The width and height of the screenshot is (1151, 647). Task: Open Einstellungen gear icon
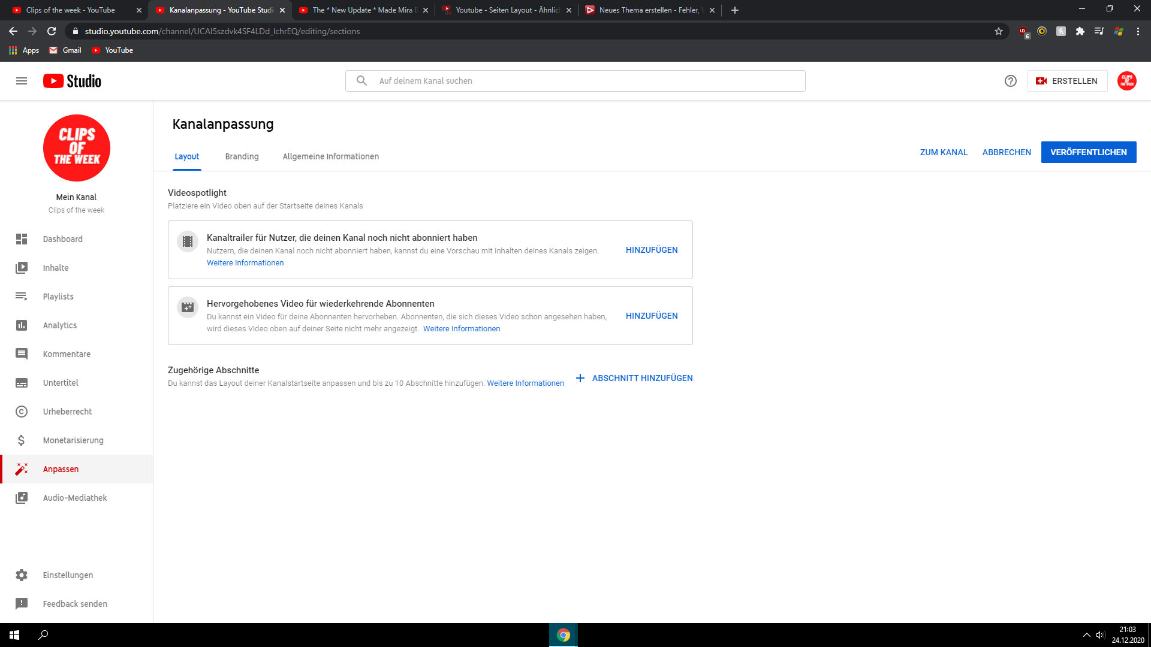pos(22,575)
